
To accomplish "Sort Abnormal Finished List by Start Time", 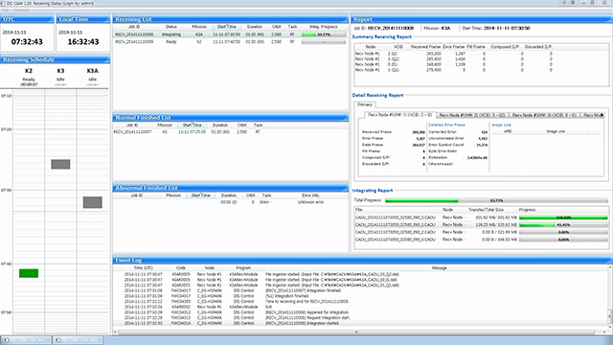I will (201, 195).
